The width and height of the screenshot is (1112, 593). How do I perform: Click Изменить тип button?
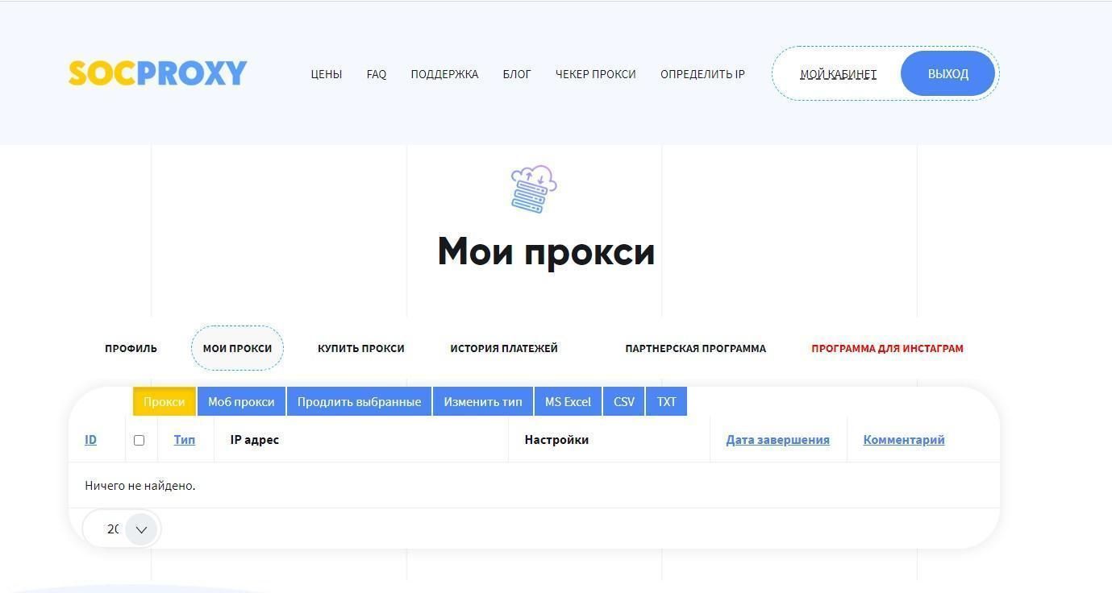(483, 401)
